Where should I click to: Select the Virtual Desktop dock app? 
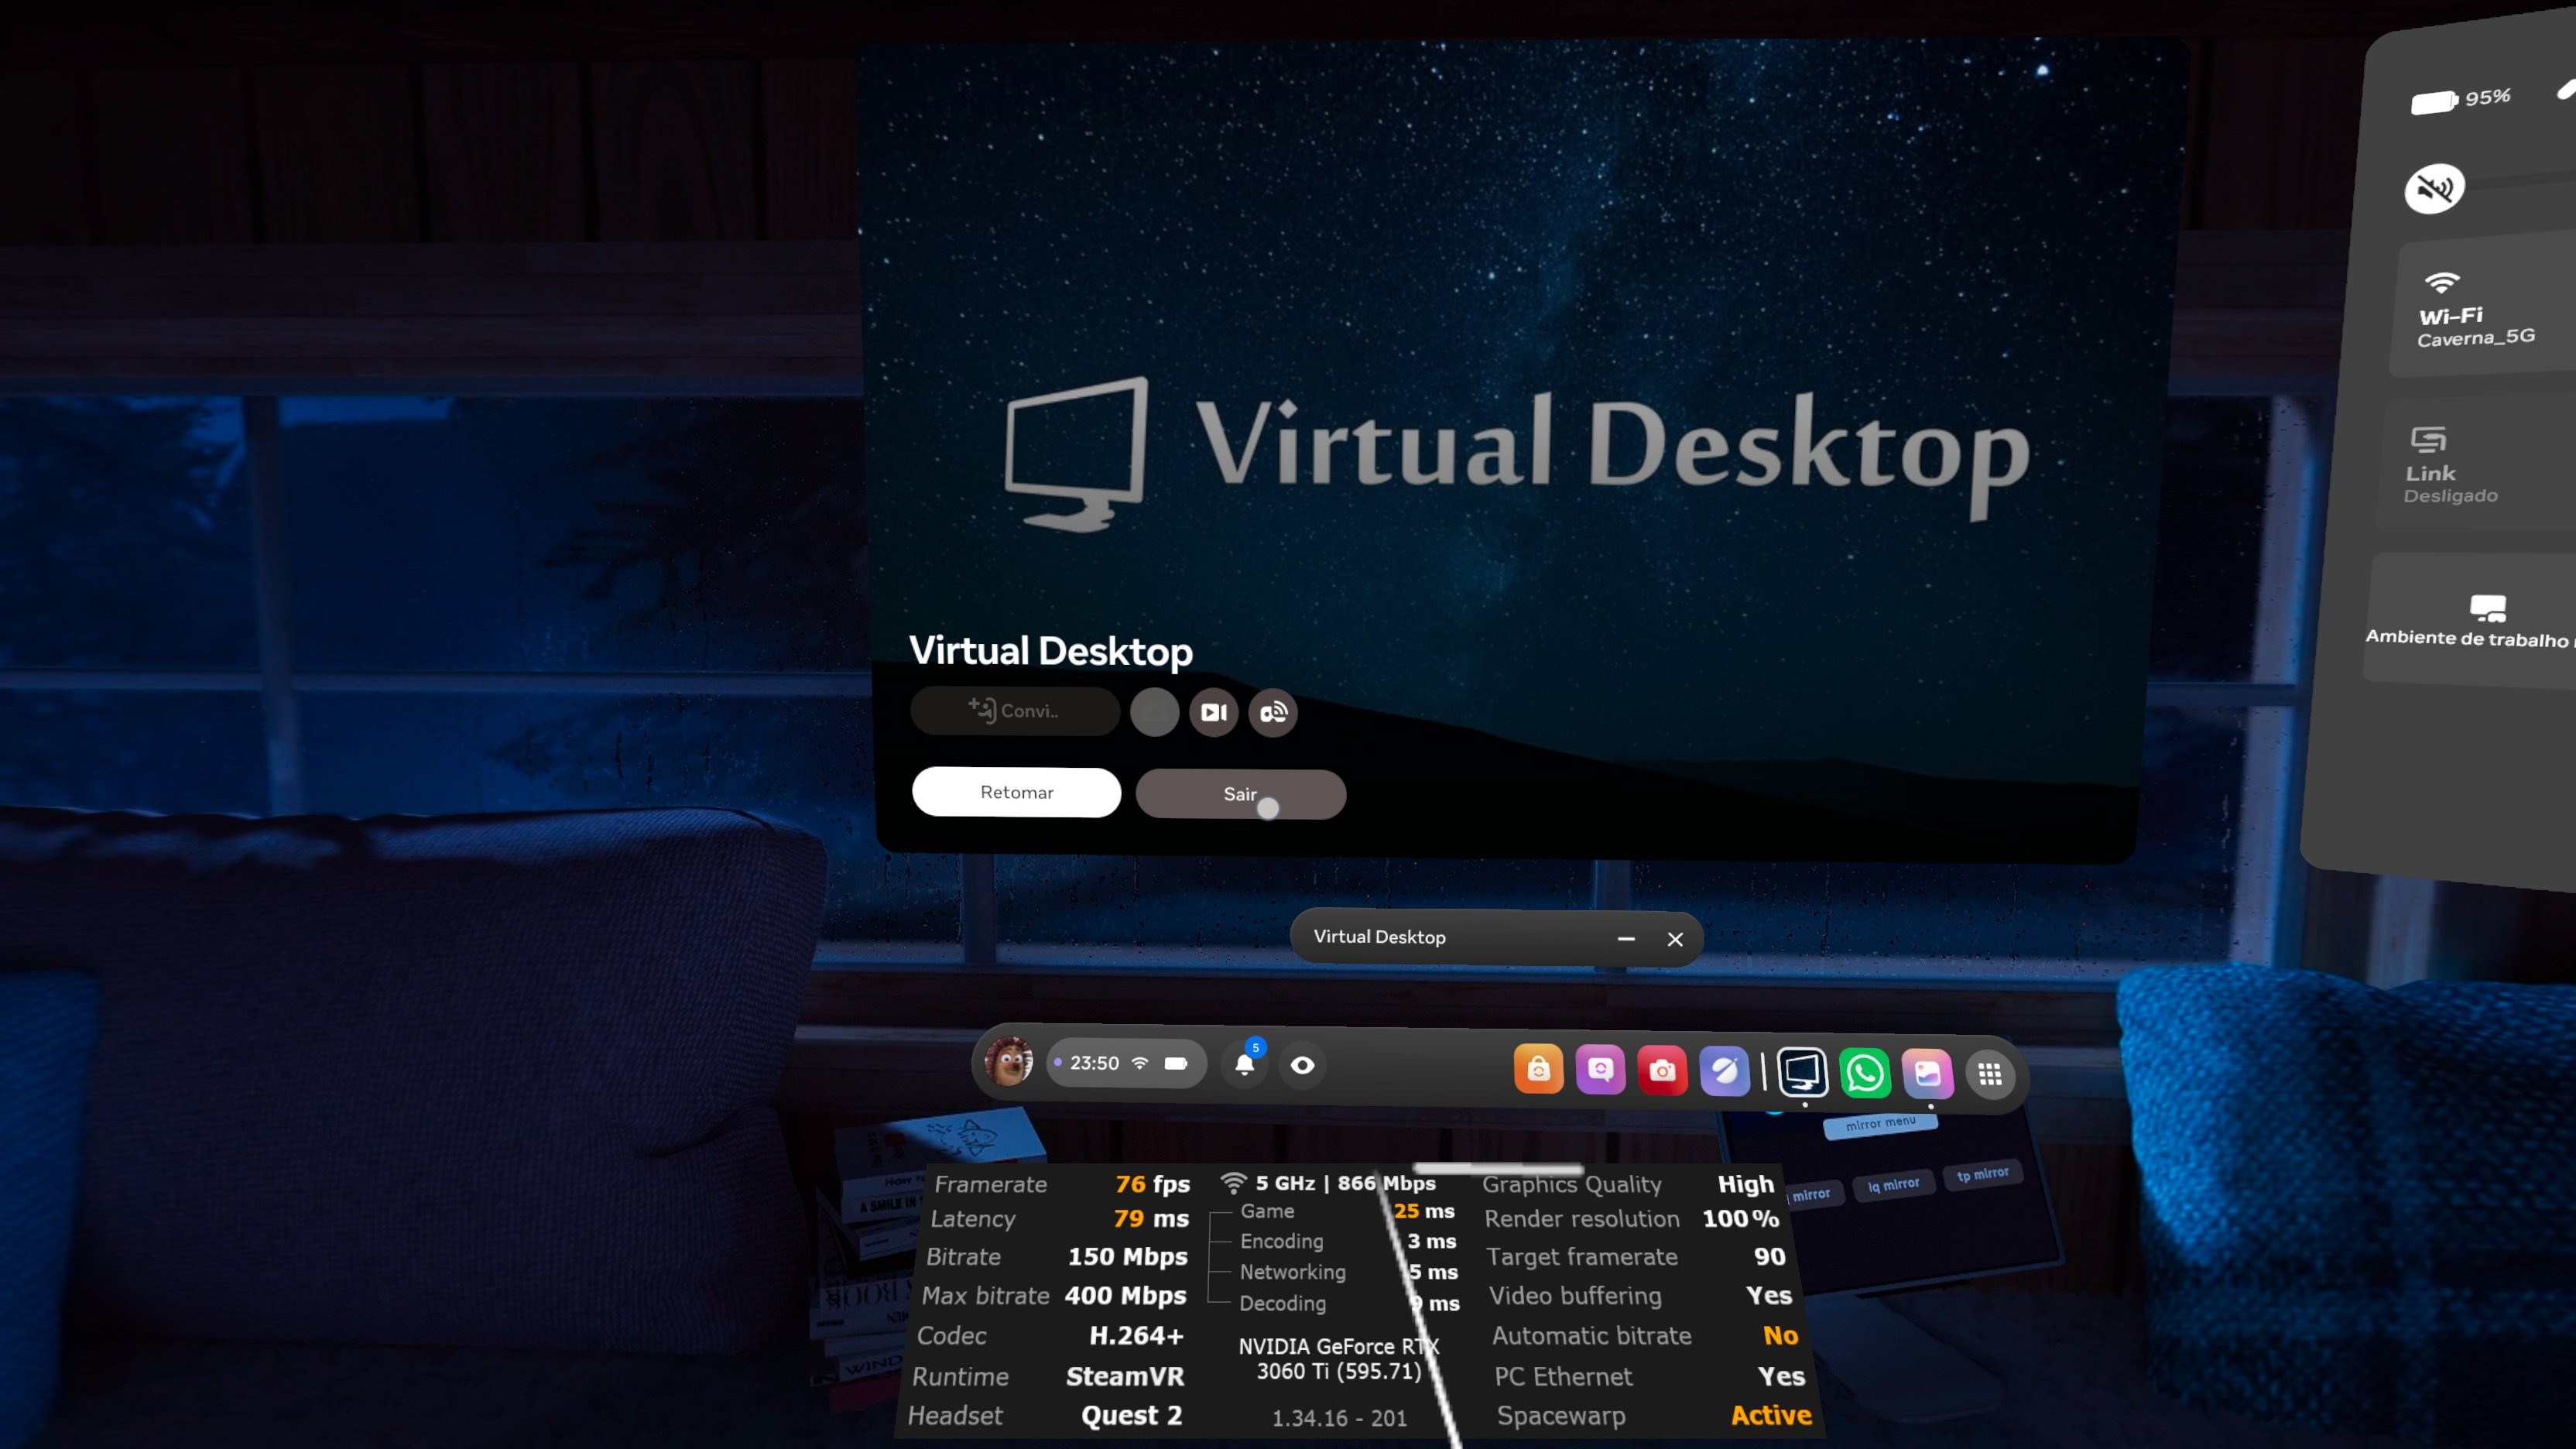1802,1072
